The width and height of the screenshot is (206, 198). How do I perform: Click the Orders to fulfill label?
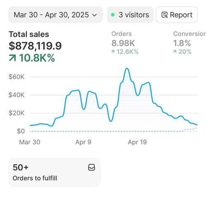(35, 178)
